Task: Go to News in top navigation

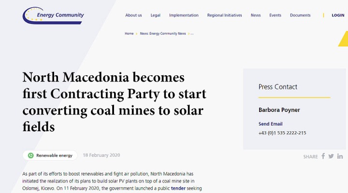Action: [256, 15]
